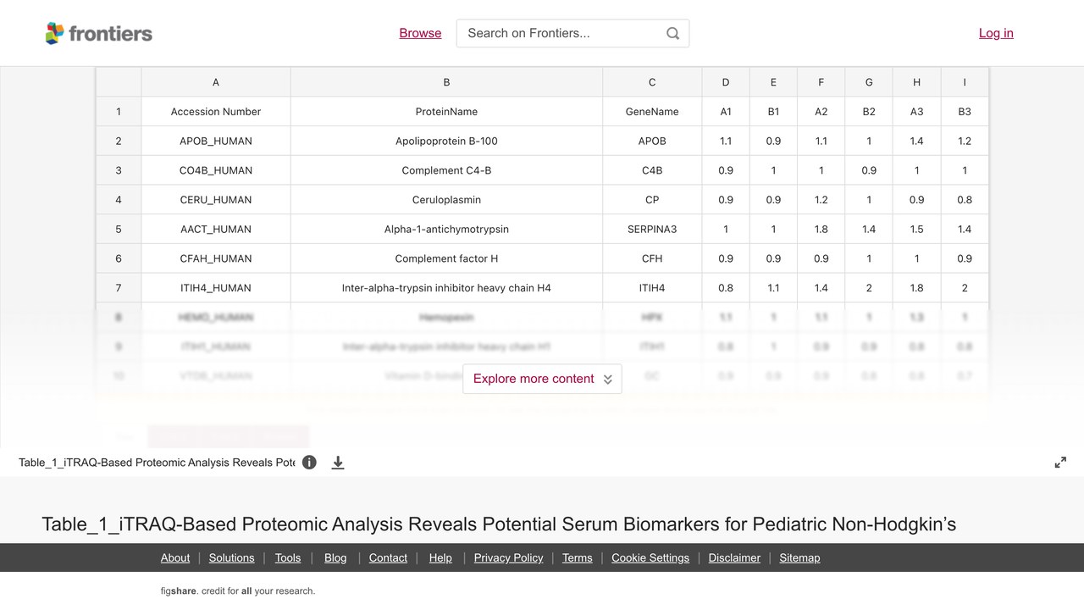
Task: Open the Solutions footer link
Action: [232, 557]
